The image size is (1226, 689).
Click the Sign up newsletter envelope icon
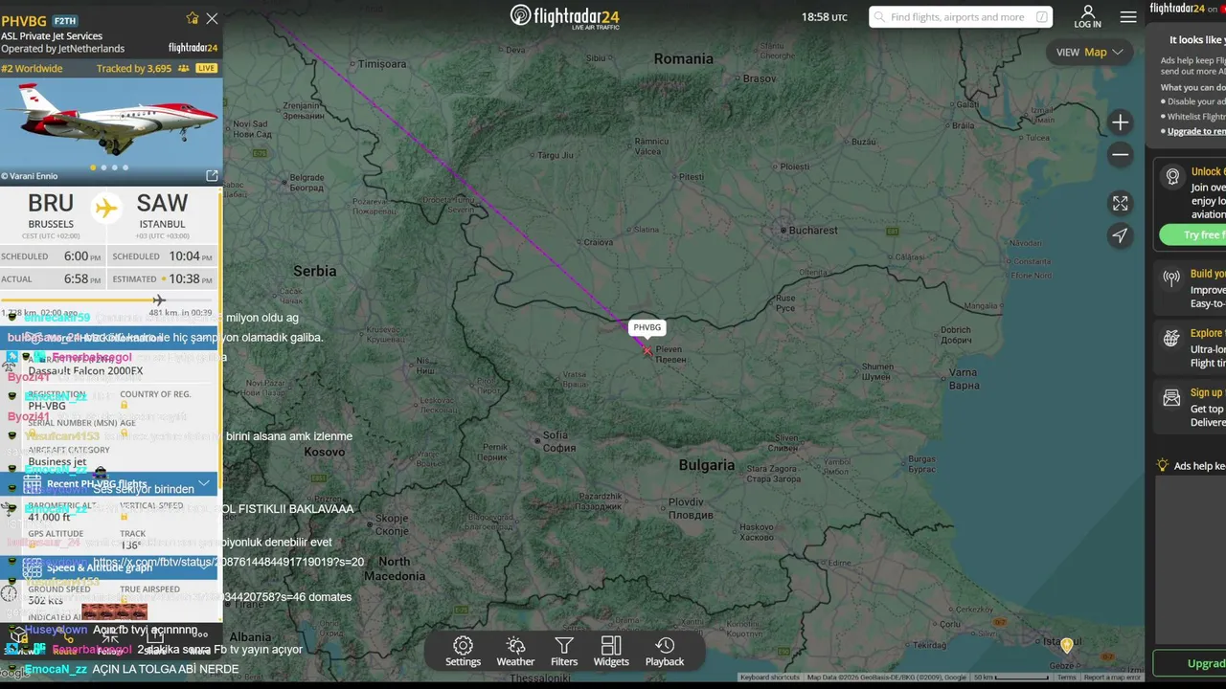click(1171, 398)
